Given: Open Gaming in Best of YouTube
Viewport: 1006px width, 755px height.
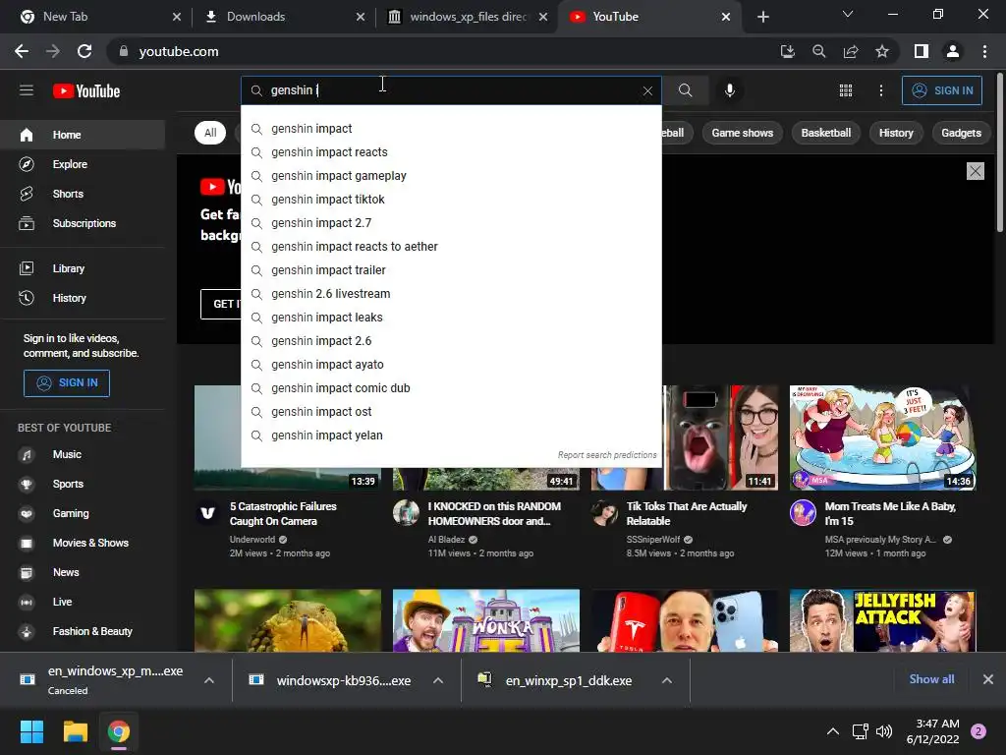Looking at the screenshot, I should point(83,513).
